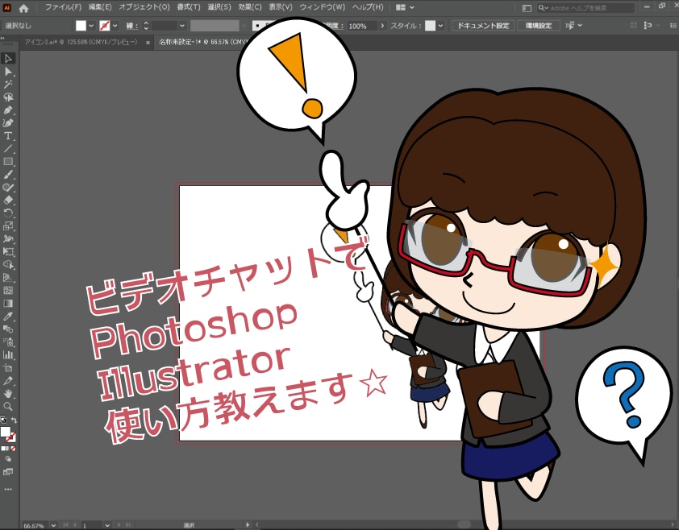Click the control bar fill swatch
The image size is (679, 530).
pos(81,26)
